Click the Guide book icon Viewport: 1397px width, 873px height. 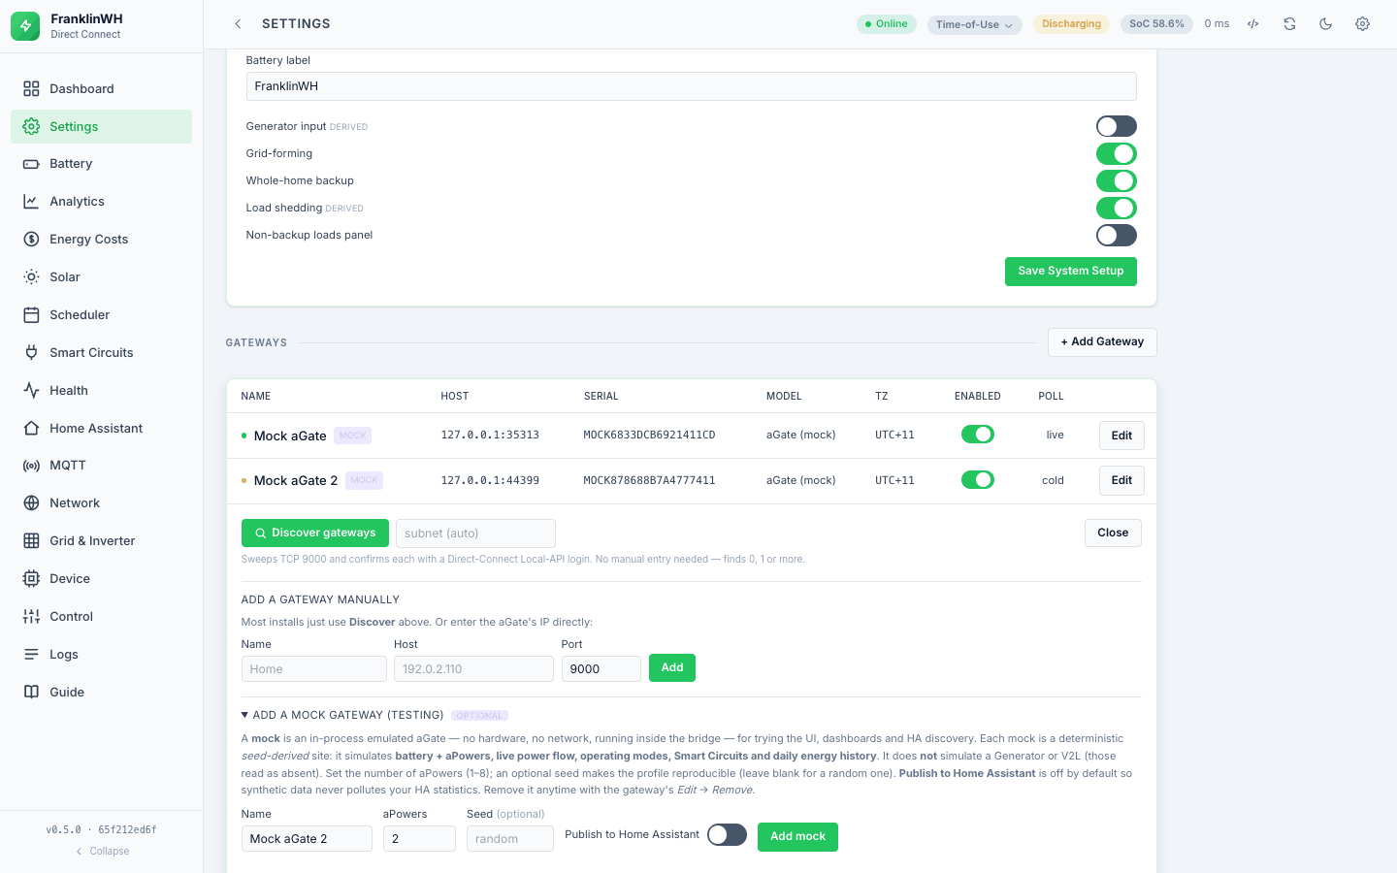click(31, 692)
